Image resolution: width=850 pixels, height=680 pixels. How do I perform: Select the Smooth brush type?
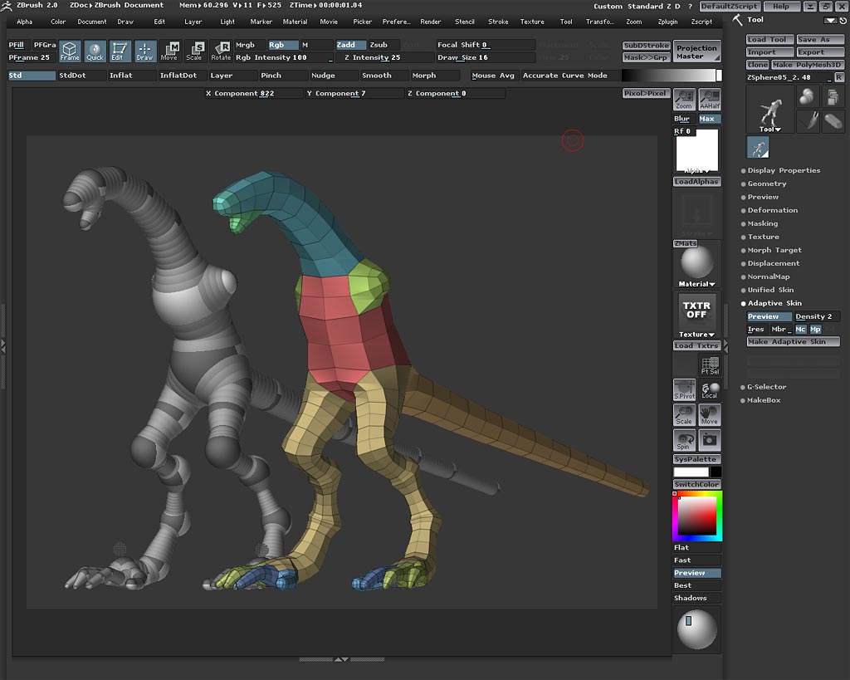tap(383, 76)
